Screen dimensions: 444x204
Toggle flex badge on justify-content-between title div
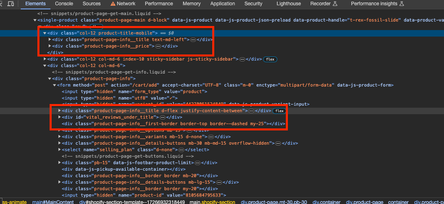pos(279,111)
